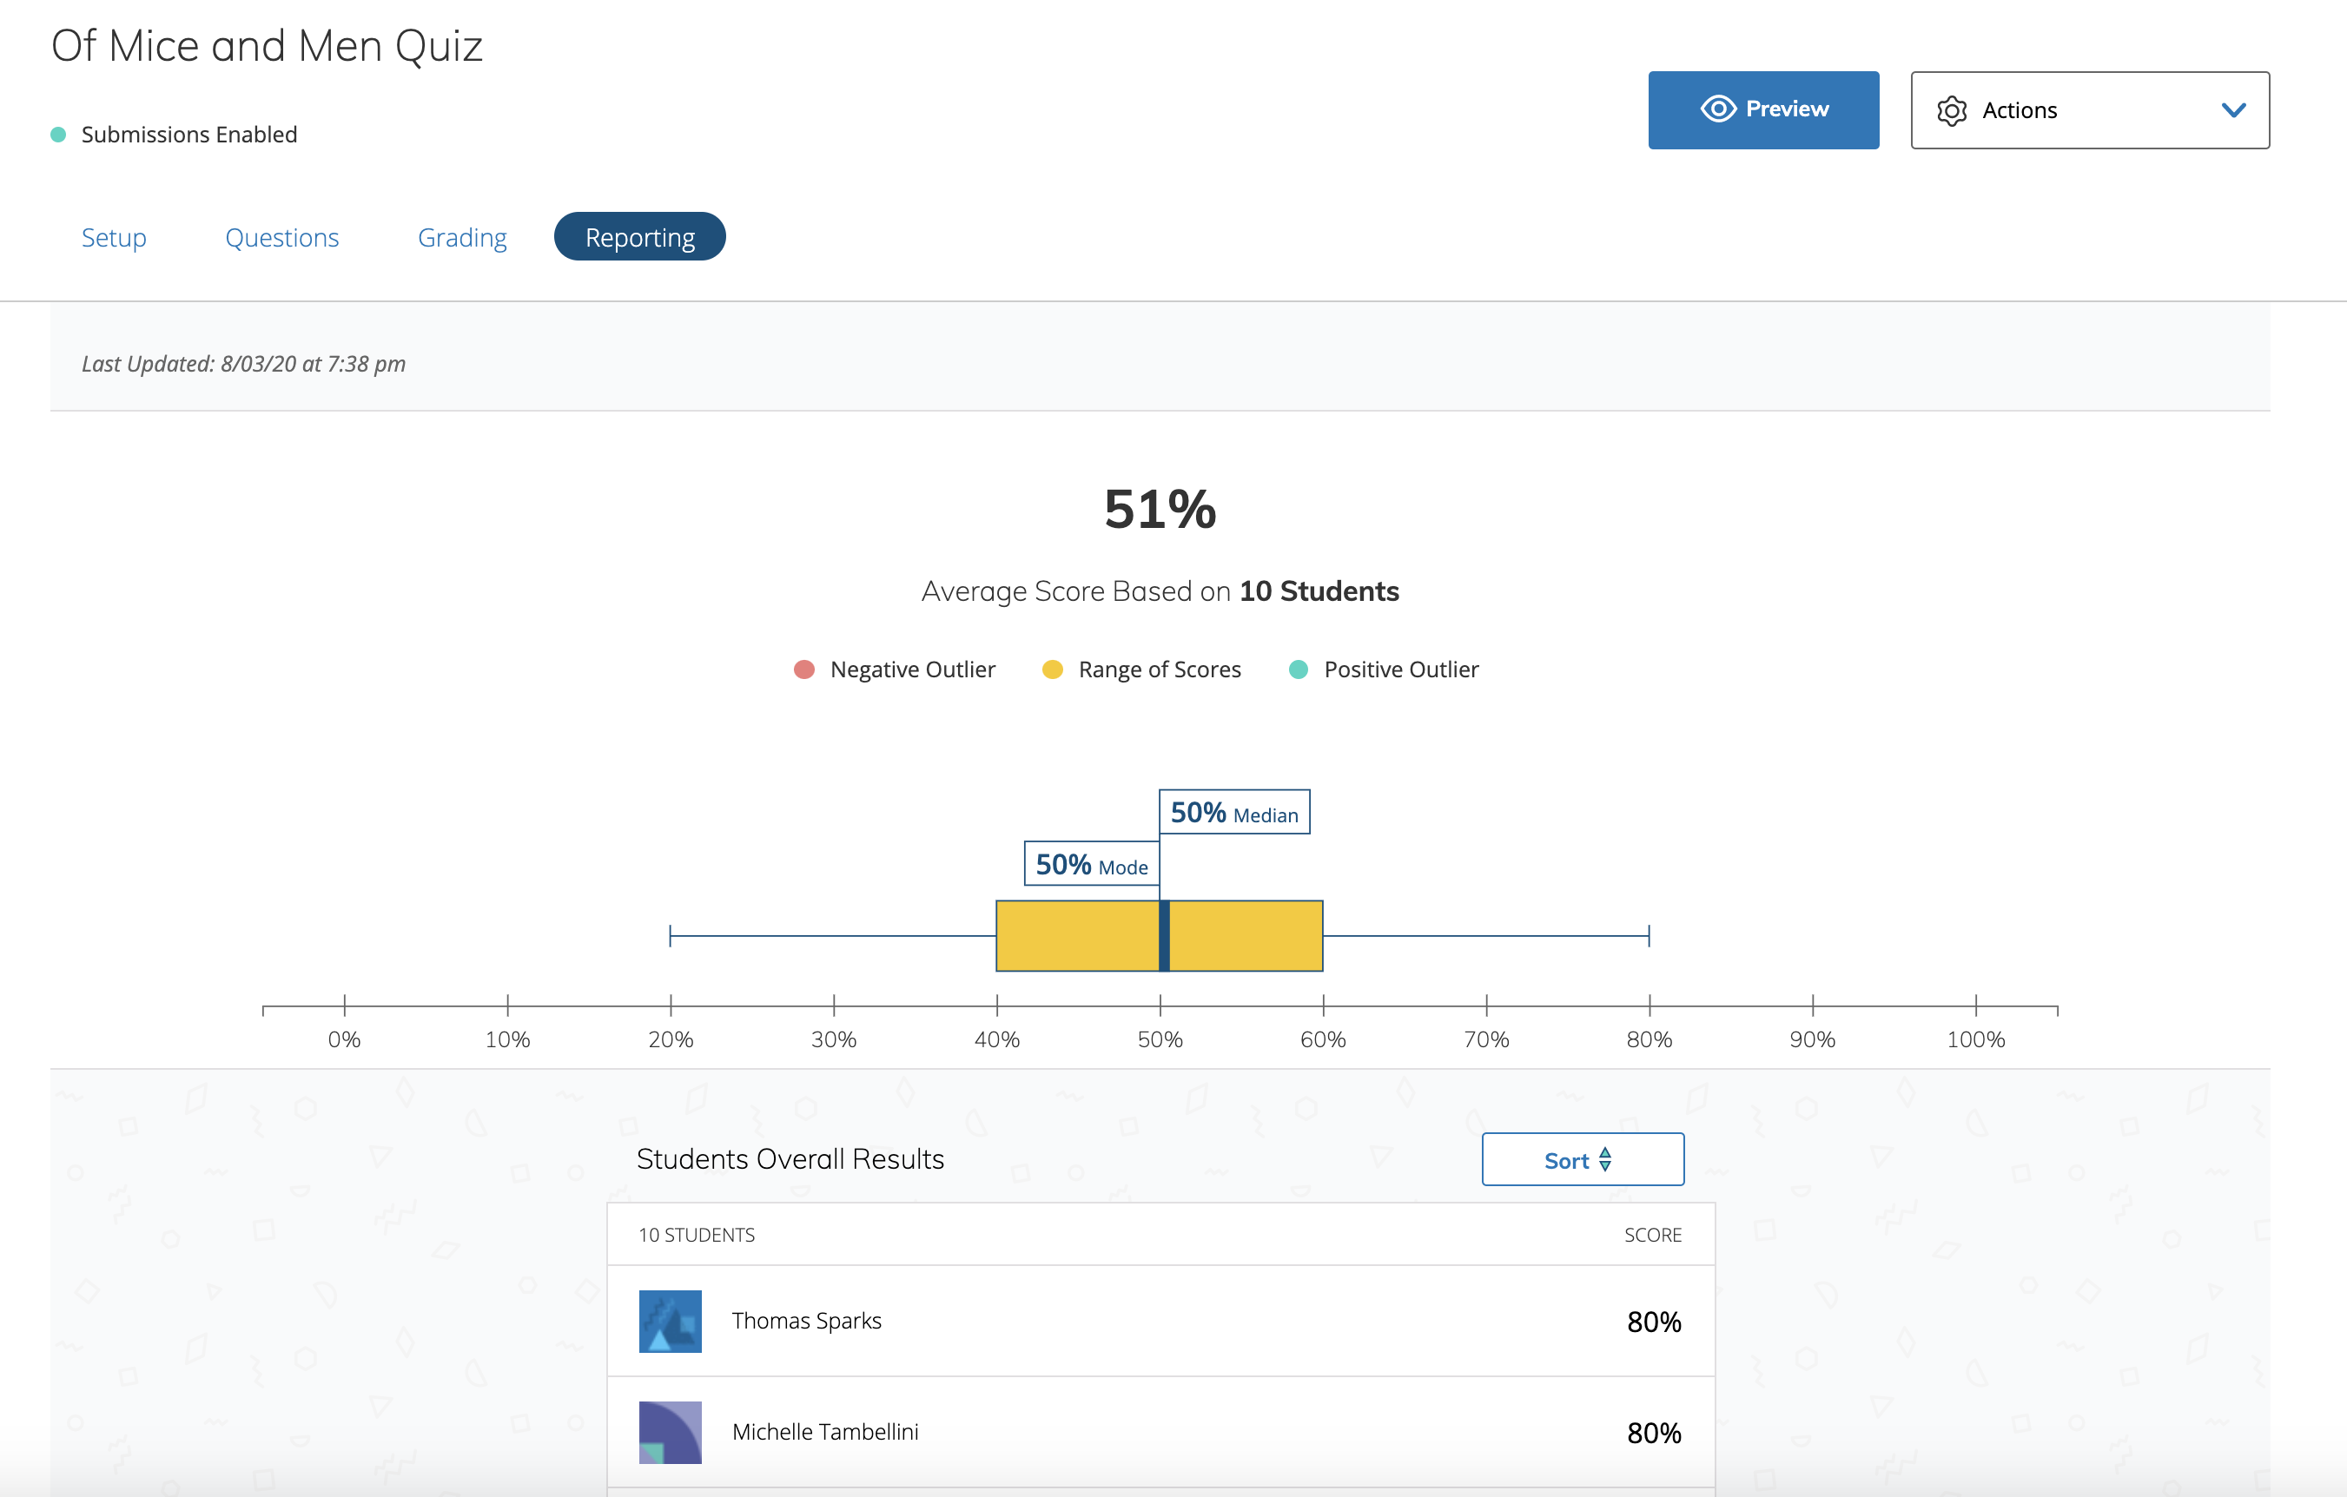Open the Setup section link
2347x1497 pixels.
(x=114, y=237)
